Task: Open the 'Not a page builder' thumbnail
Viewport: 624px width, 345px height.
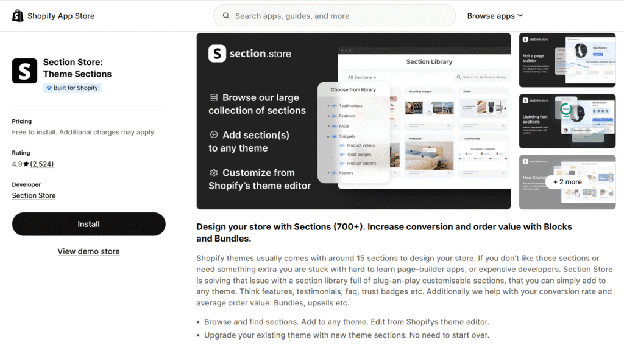Action: [567, 60]
